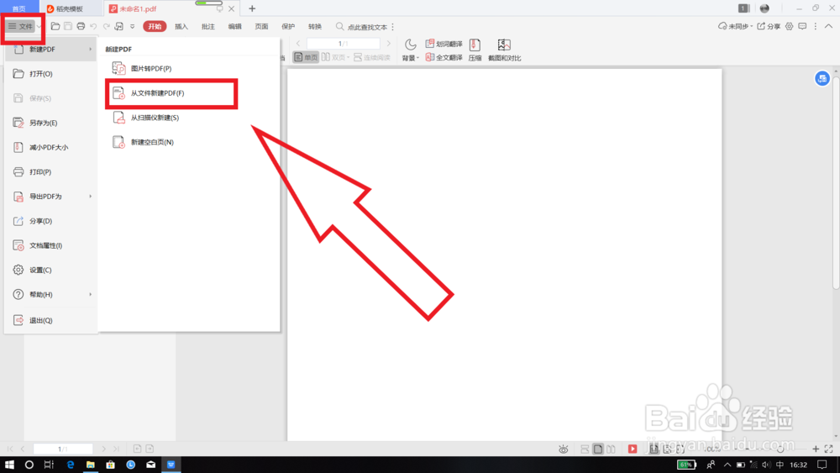The width and height of the screenshot is (840, 473).
Task: Toggle 连续阅读 continuous reading mode
Action: coord(372,57)
